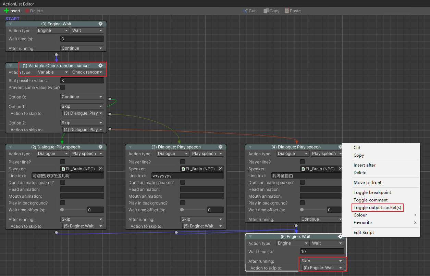Open gear menu on (2) Dialogue: Play speech
The width and height of the screenshot is (430, 276).
point(100,147)
